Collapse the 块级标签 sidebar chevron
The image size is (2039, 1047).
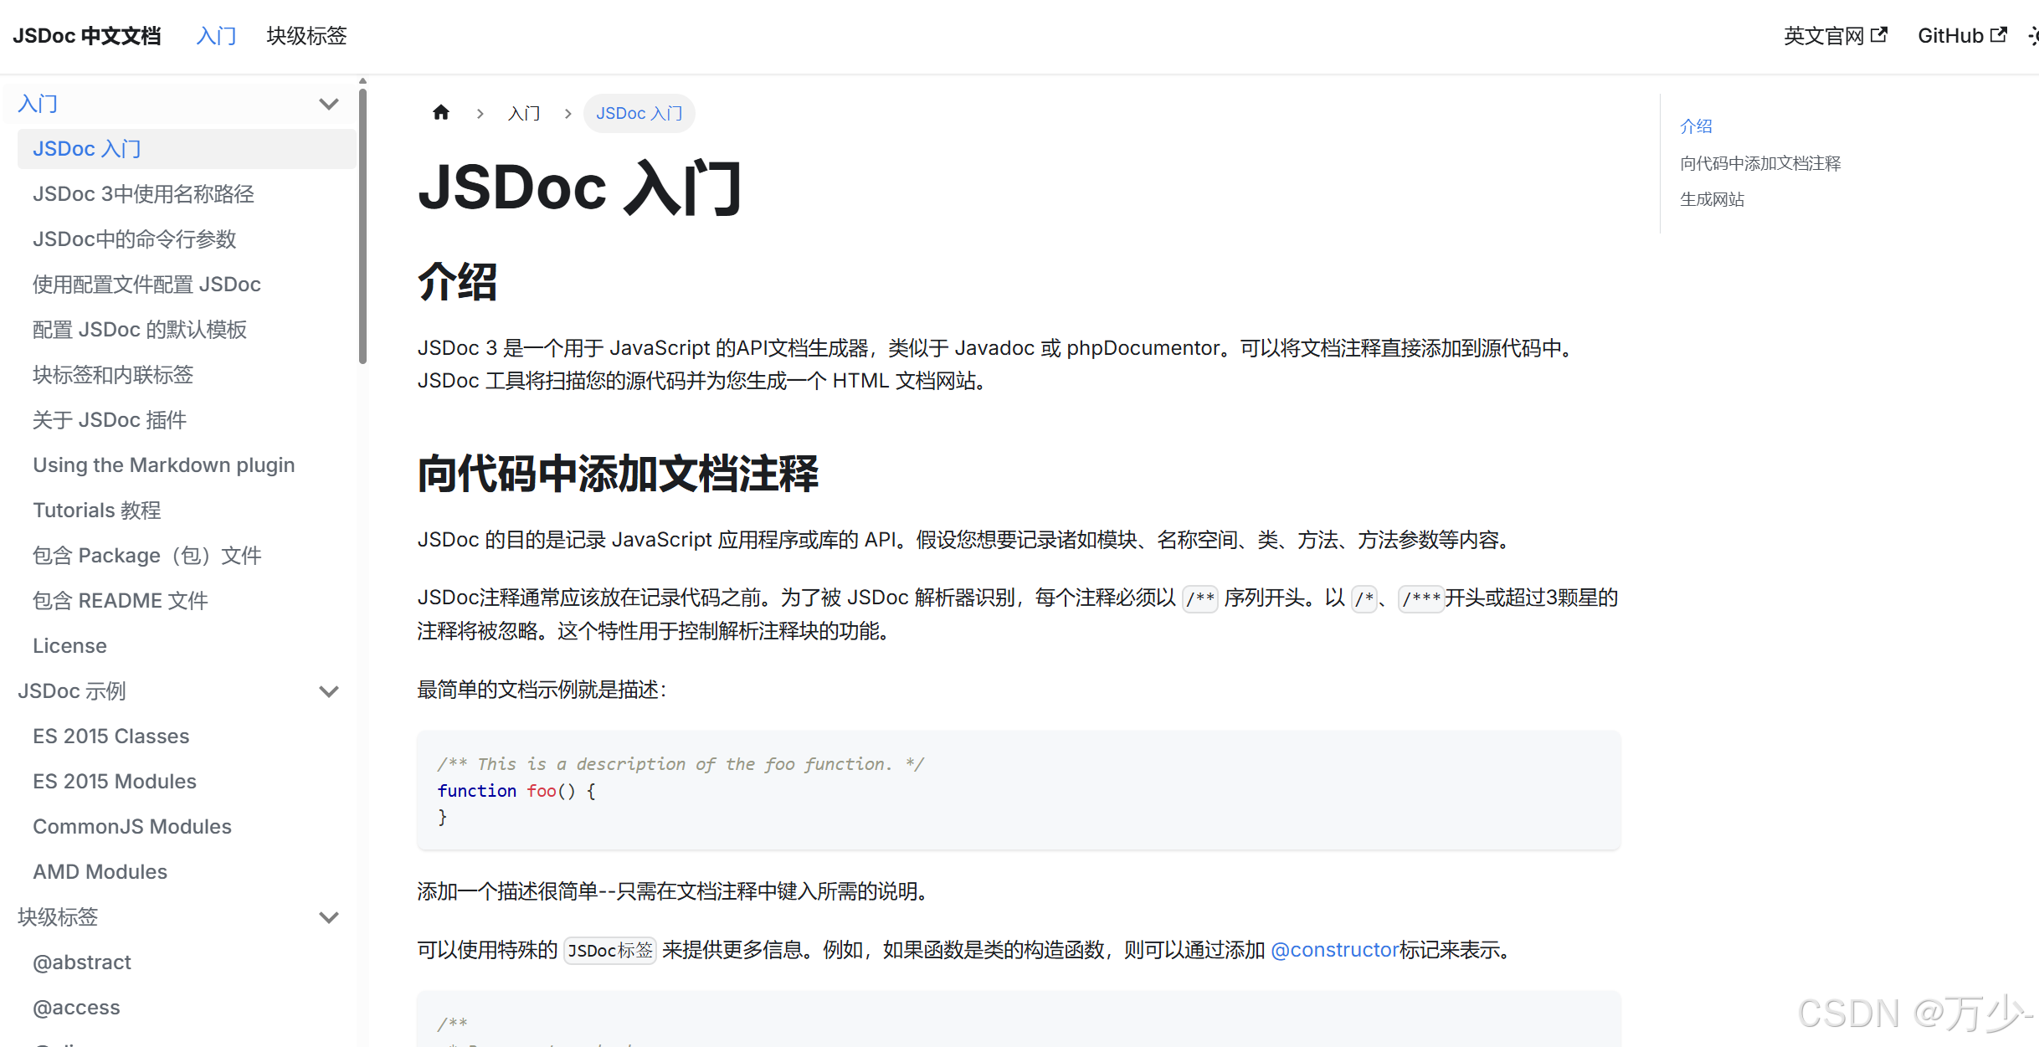point(329,917)
